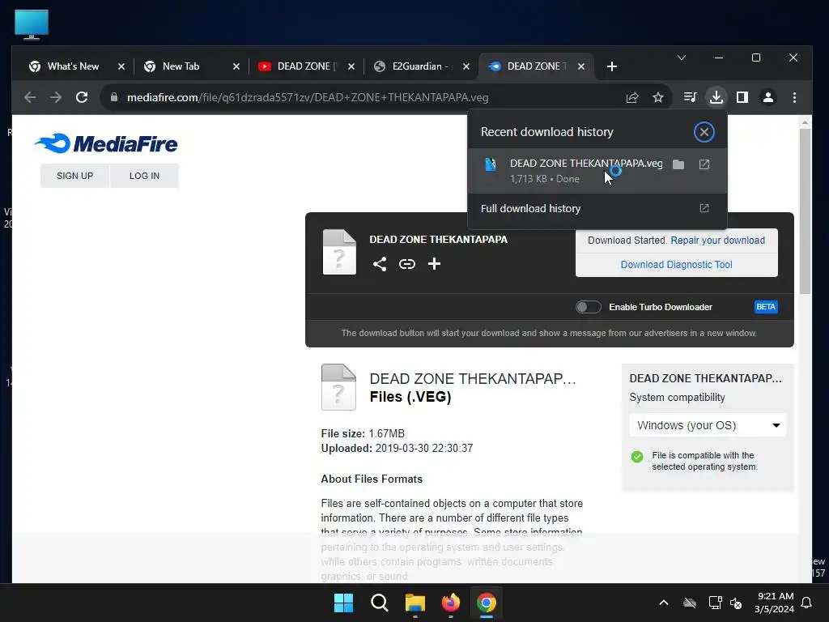This screenshot has height=622, width=829.
Task: Close the YouTube DEAD ZONE tab
Action: (x=351, y=66)
